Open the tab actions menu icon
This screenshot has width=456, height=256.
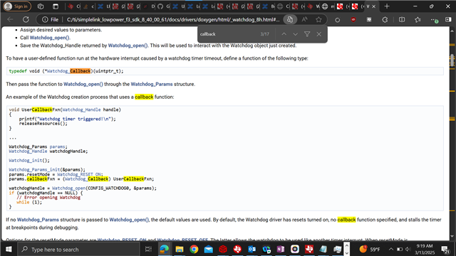[x=56, y=6]
